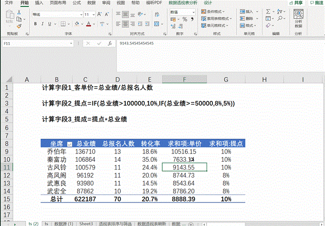This screenshot has width=325, height=226.
Task: Toggle italic formatting
Action: tap(41, 25)
